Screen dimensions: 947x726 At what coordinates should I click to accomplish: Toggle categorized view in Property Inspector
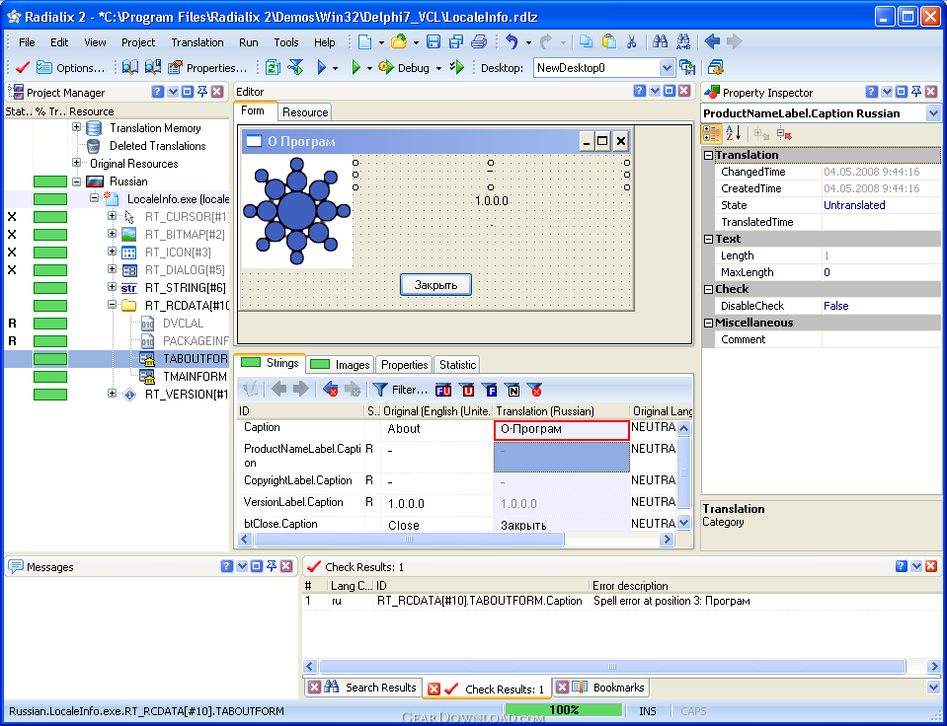pyautogui.click(x=712, y=133)
